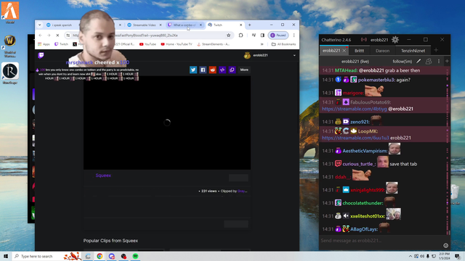The image size is (465, 261).
Task: Select Brittt tab in Chatterino
Action: point(359,51)
